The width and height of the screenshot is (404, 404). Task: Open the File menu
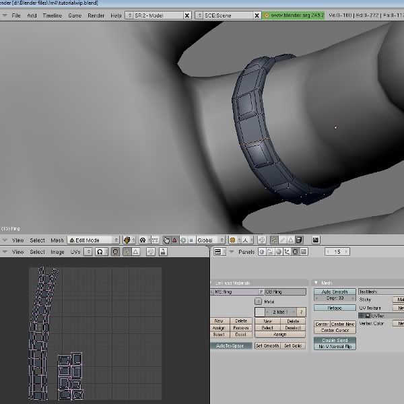[x=16, y=15]
